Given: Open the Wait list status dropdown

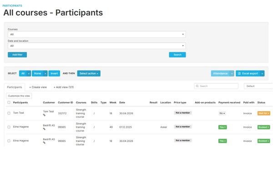Looking at the screenshot, I should (x=264, y=113).
